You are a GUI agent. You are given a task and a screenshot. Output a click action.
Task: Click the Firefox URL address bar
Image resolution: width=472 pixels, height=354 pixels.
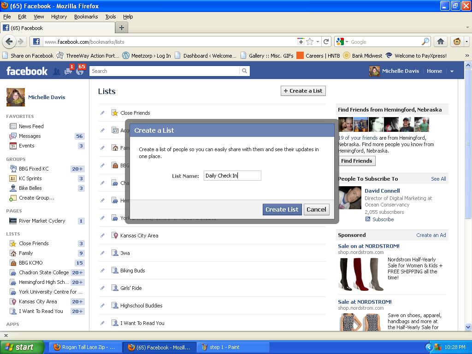[169, 42]
